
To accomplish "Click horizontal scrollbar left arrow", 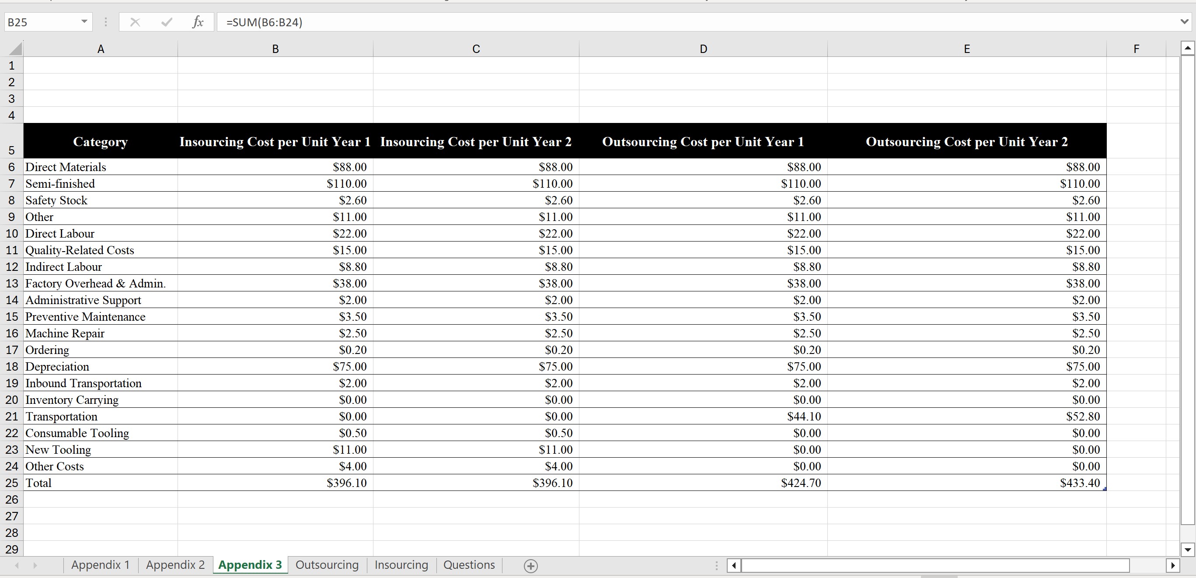I will 734,565.
